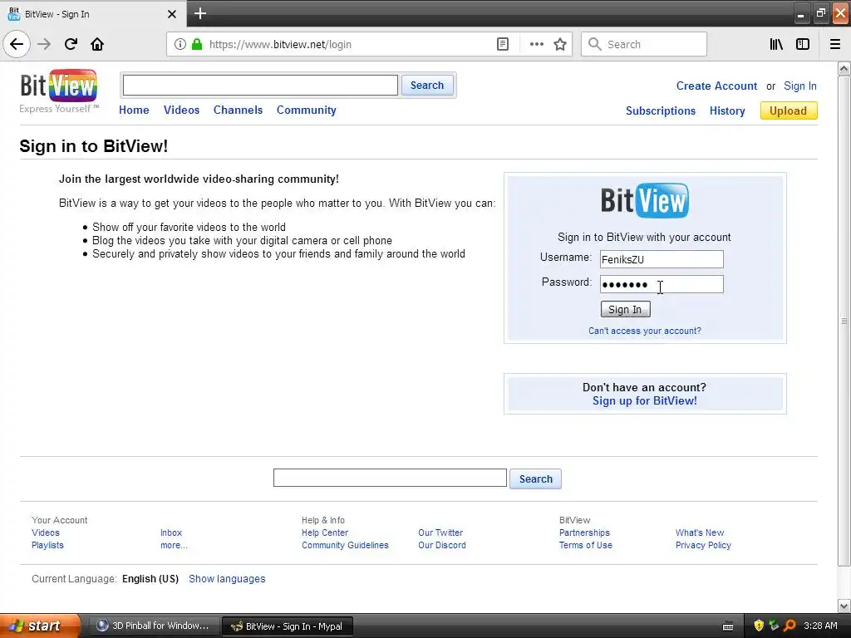Focus the browser toolbar Search box
The width and height of the screenshot is (851, 638).
644,45
